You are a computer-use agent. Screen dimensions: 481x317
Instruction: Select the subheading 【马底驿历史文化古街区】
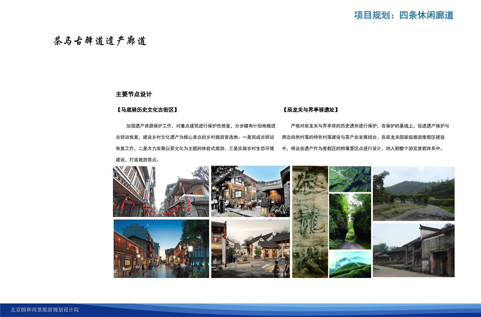(x=147, y=110)
